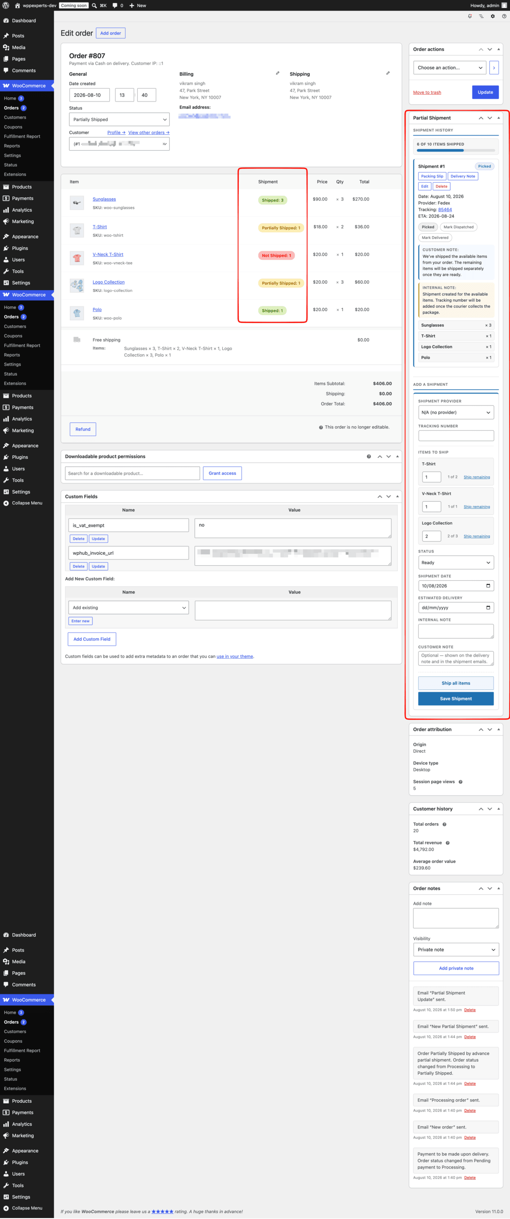Open the Choose an action dropdown
Viewport: 510px width, 1219px height.
(449, 68)
